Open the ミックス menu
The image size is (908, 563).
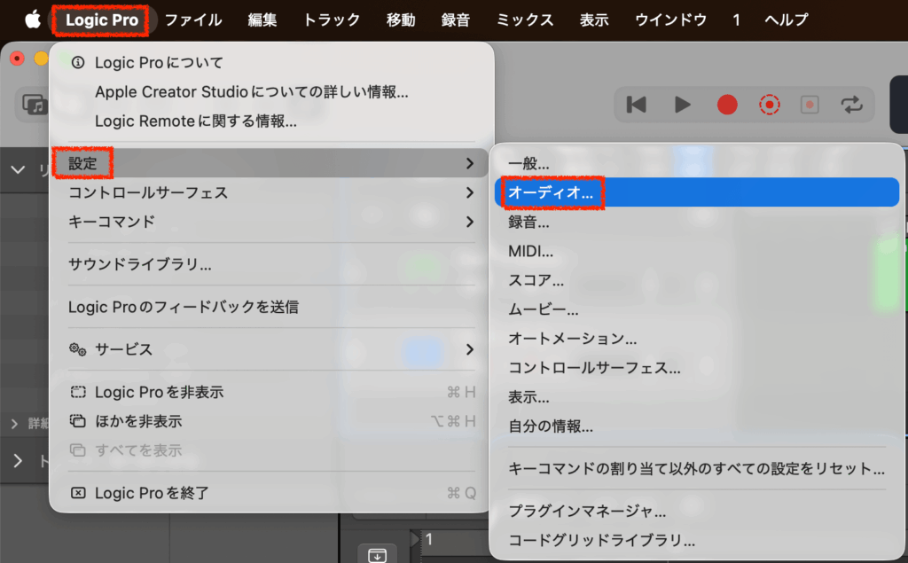pyautogui.click(x=525, y=20)
